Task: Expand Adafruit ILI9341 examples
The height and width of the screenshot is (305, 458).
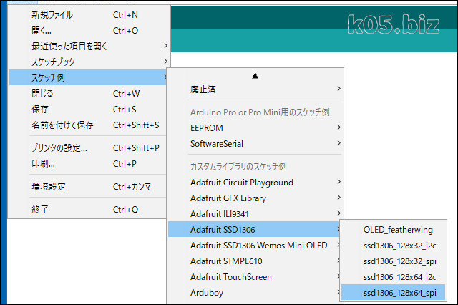Action: [x=255, y=214]
